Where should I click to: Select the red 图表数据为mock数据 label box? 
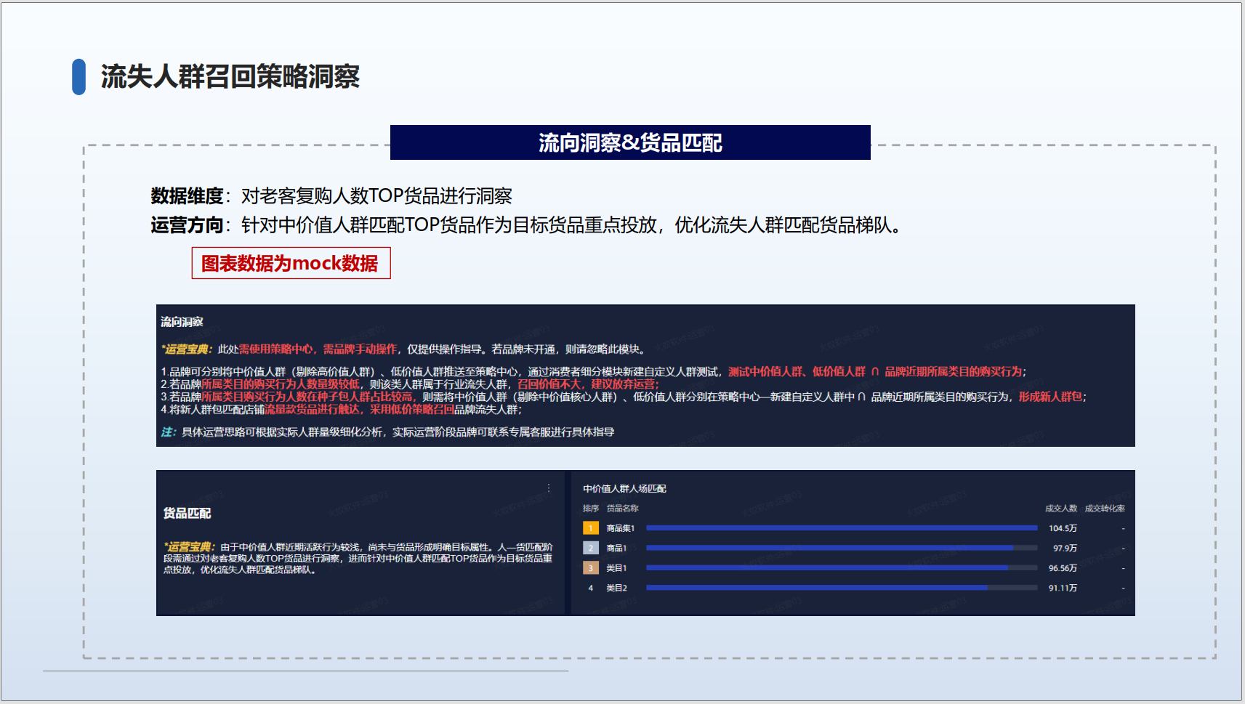tap(291, 263)
